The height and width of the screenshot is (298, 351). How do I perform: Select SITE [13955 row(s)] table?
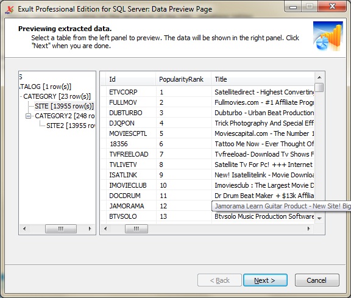[x=64, y=106]
